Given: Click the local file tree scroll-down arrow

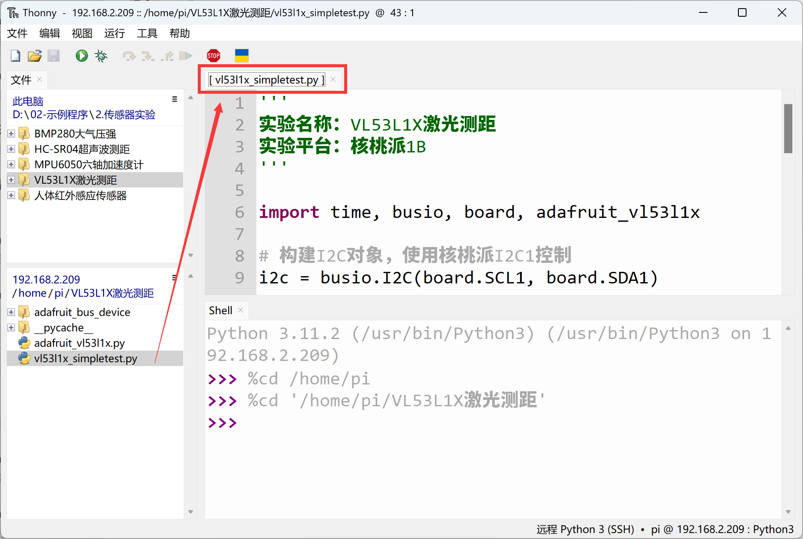Looking at the screenshot, I should point(190,256).
